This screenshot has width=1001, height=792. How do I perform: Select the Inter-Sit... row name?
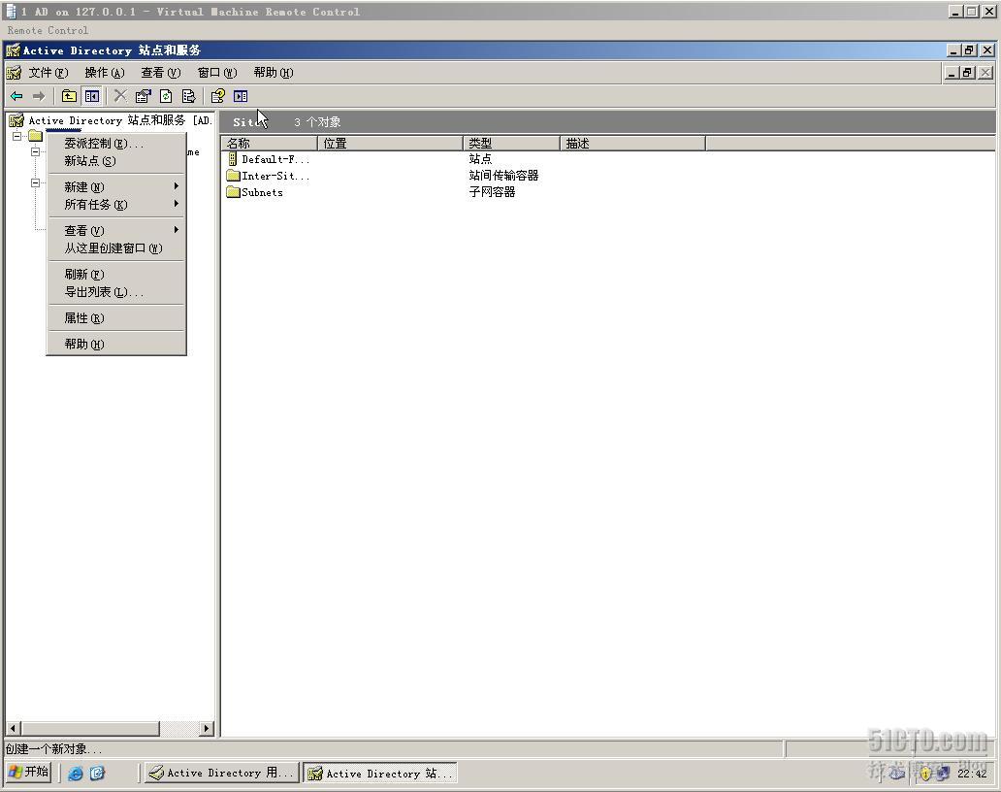click(x=275, y=176)
